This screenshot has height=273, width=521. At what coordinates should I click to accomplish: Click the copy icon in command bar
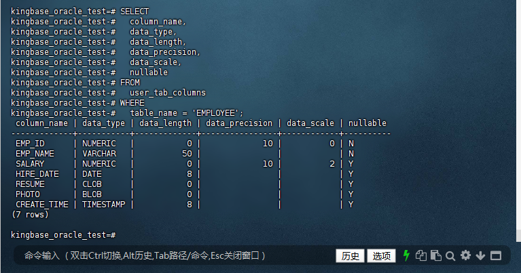click(x=421, y=255)
